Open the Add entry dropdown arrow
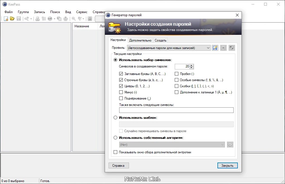This screenshot has height=184, width=285. coord(31,19)
